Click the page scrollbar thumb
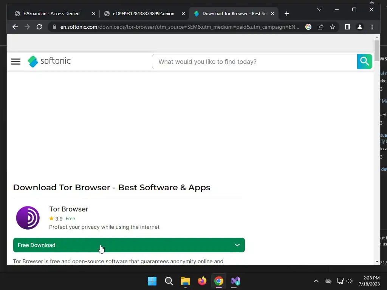The image size is (387, 290). (x=377, y=51)
